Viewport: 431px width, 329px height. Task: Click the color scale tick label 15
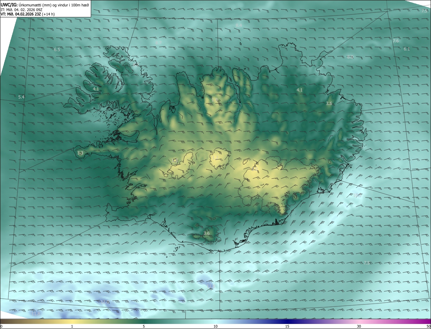coord(287,326)
